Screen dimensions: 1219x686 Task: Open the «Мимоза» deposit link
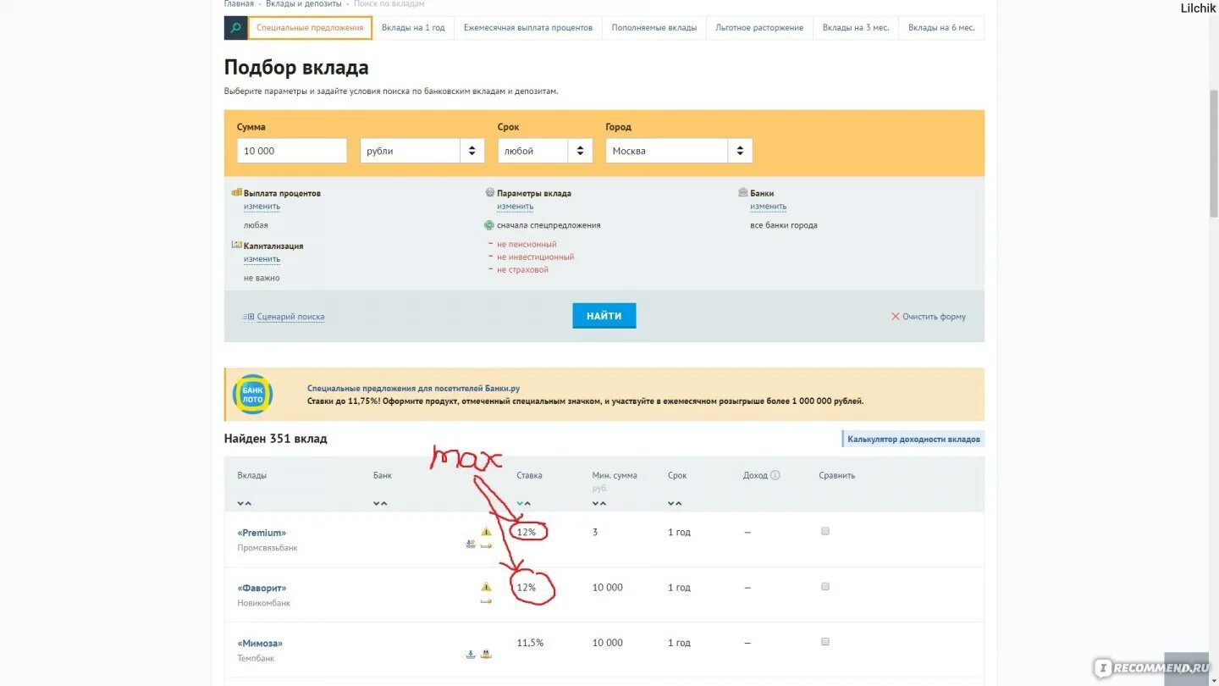[260, 643]
